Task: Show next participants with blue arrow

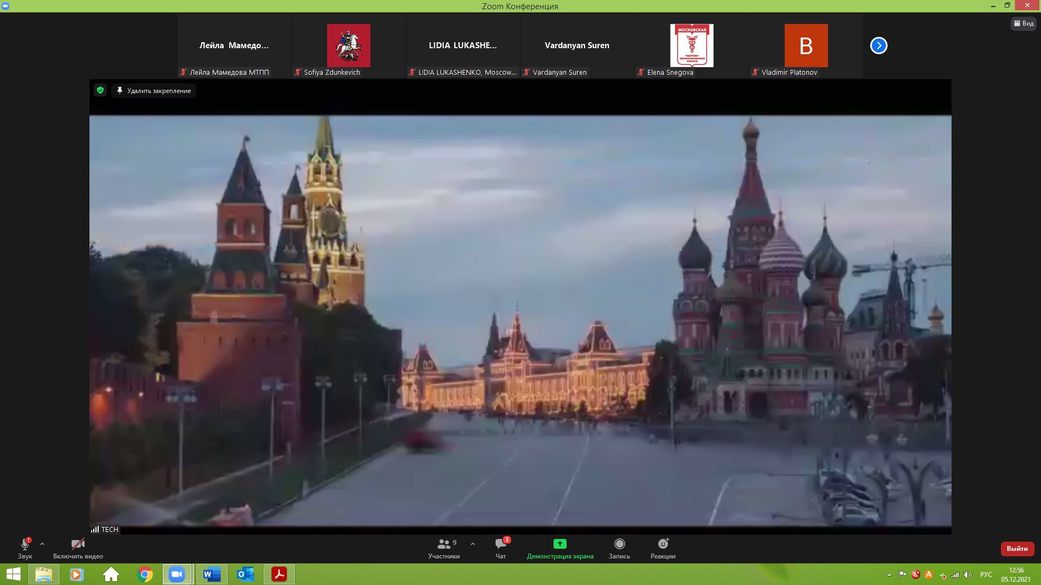Action: pos(878,45)
